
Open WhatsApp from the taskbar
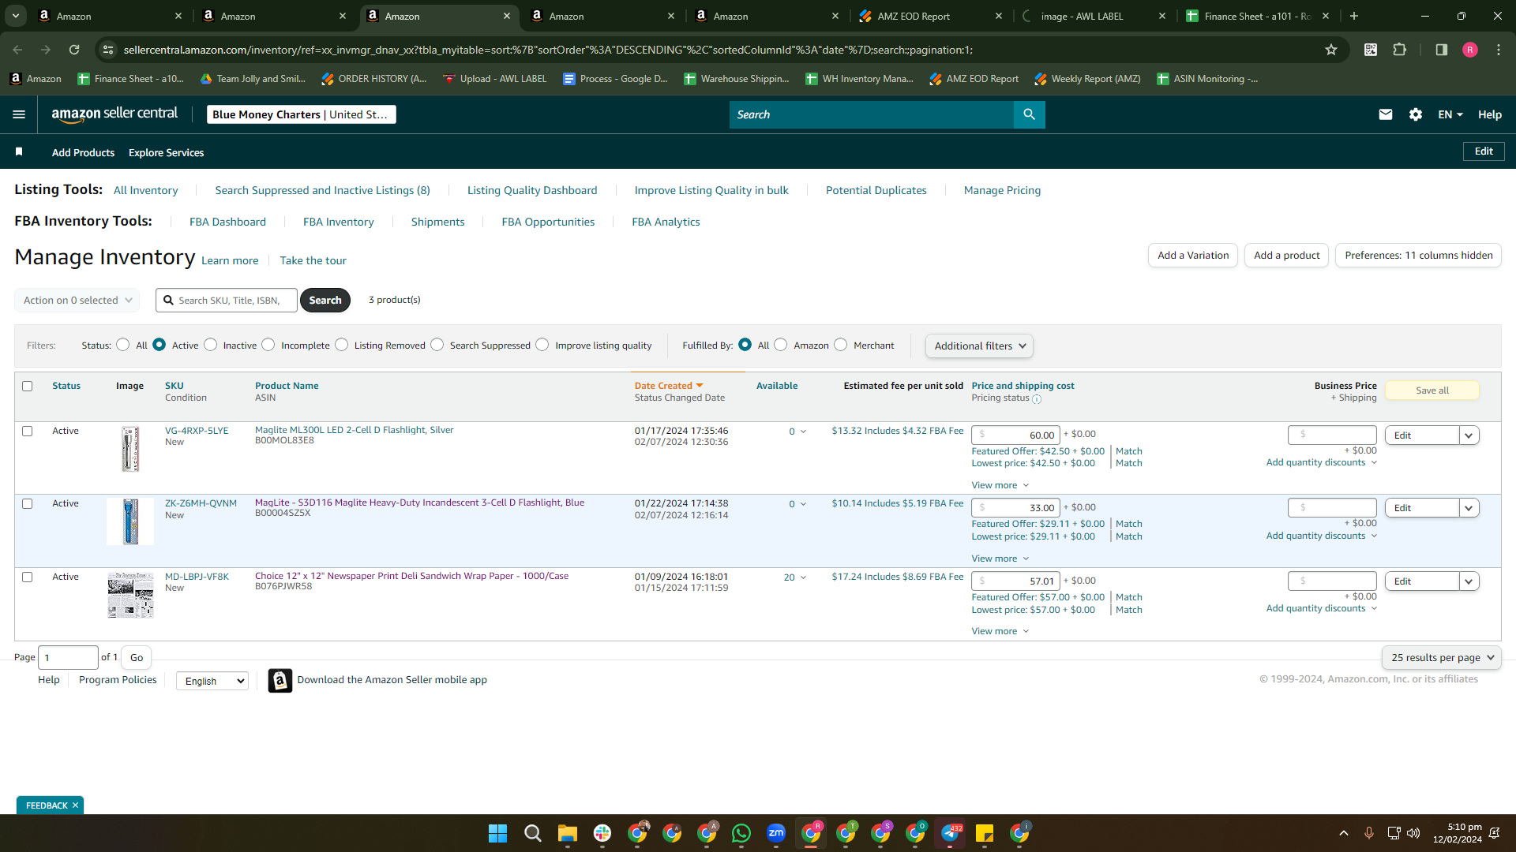coord(741,833)
